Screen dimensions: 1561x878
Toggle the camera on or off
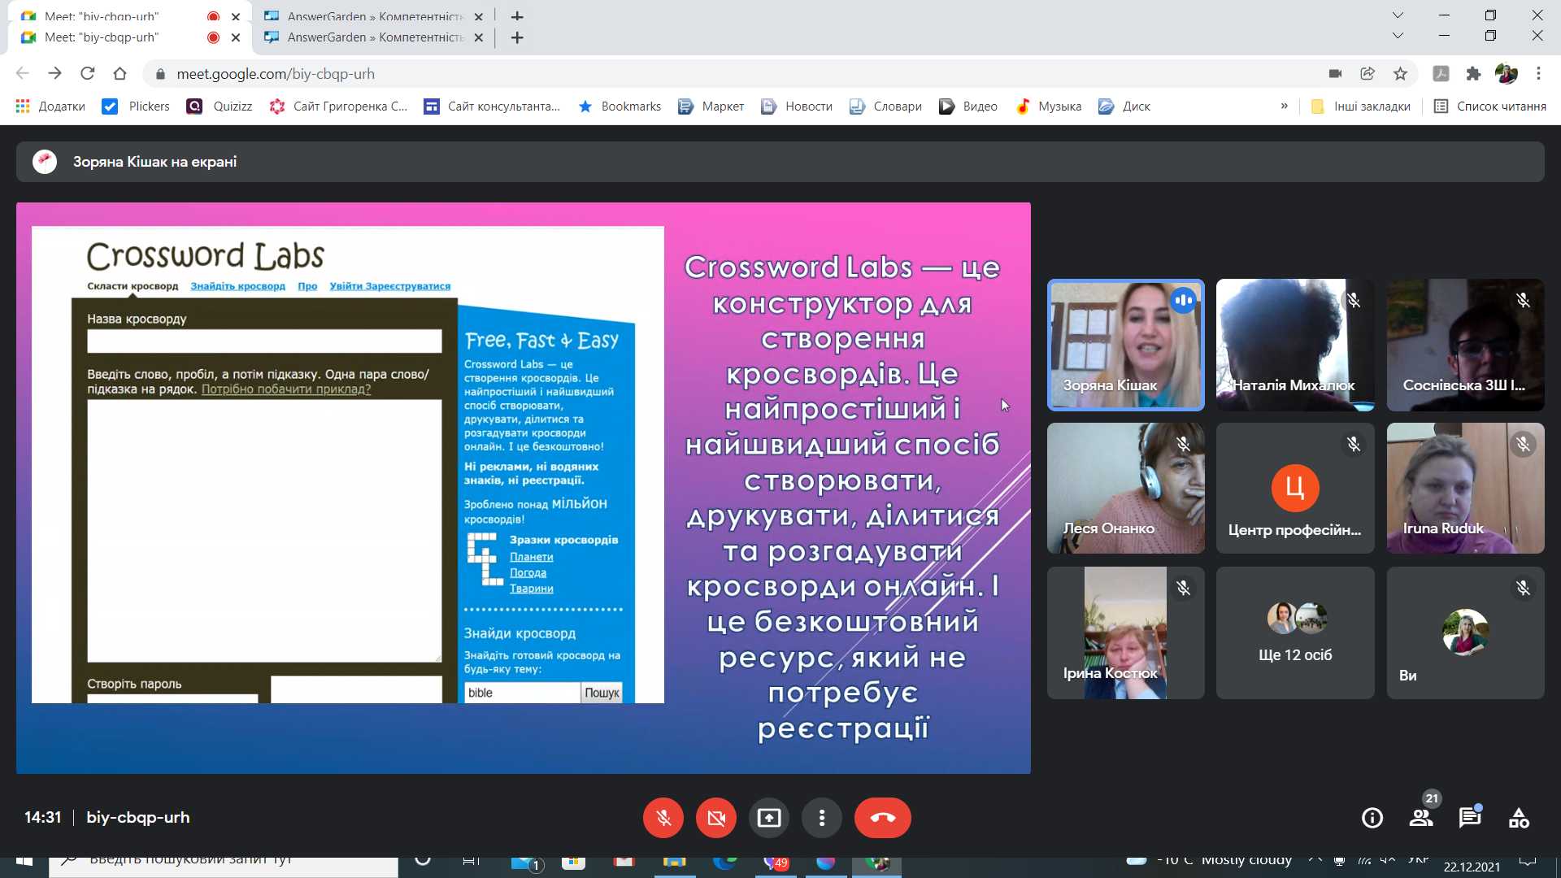[716, 818]
